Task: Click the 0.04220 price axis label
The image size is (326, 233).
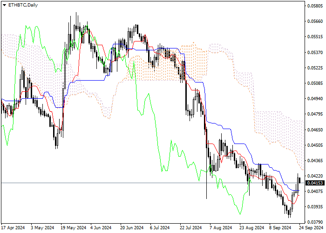Action: (315, 176)
